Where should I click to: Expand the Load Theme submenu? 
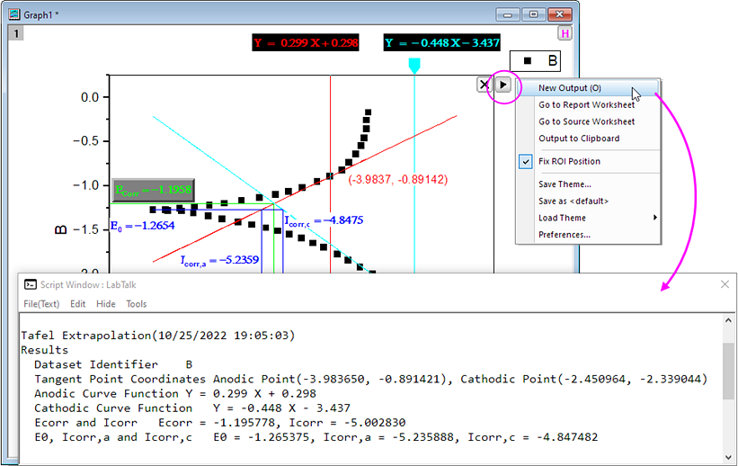click(x=562, y=218)
